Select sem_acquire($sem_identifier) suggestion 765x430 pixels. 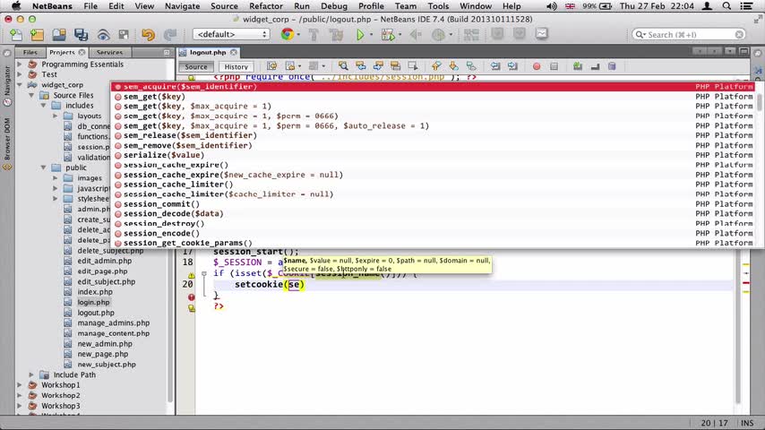coord(433,87)
